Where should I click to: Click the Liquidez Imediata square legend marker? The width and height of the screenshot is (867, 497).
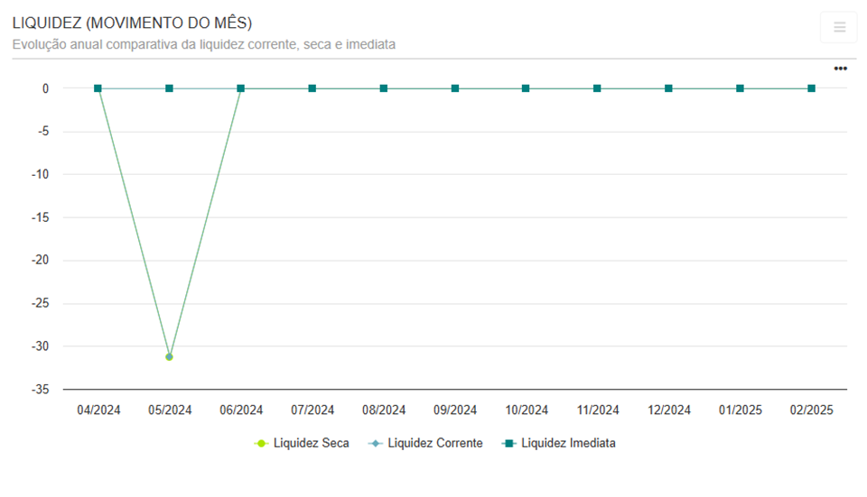[x=508, y=443]
